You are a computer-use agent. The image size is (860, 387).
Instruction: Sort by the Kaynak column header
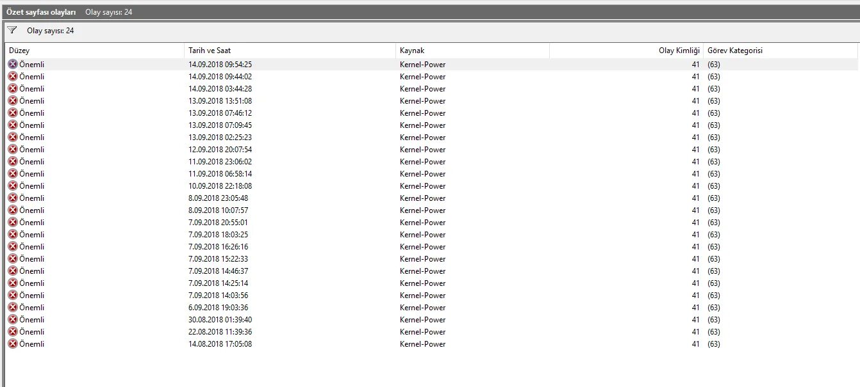click(x=472, y=51)
